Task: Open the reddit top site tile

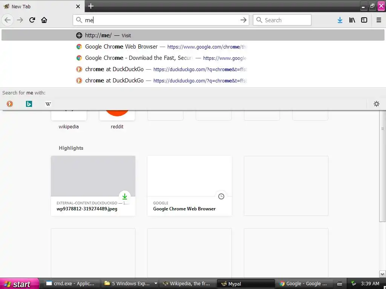Action: [x=117, y=119]
